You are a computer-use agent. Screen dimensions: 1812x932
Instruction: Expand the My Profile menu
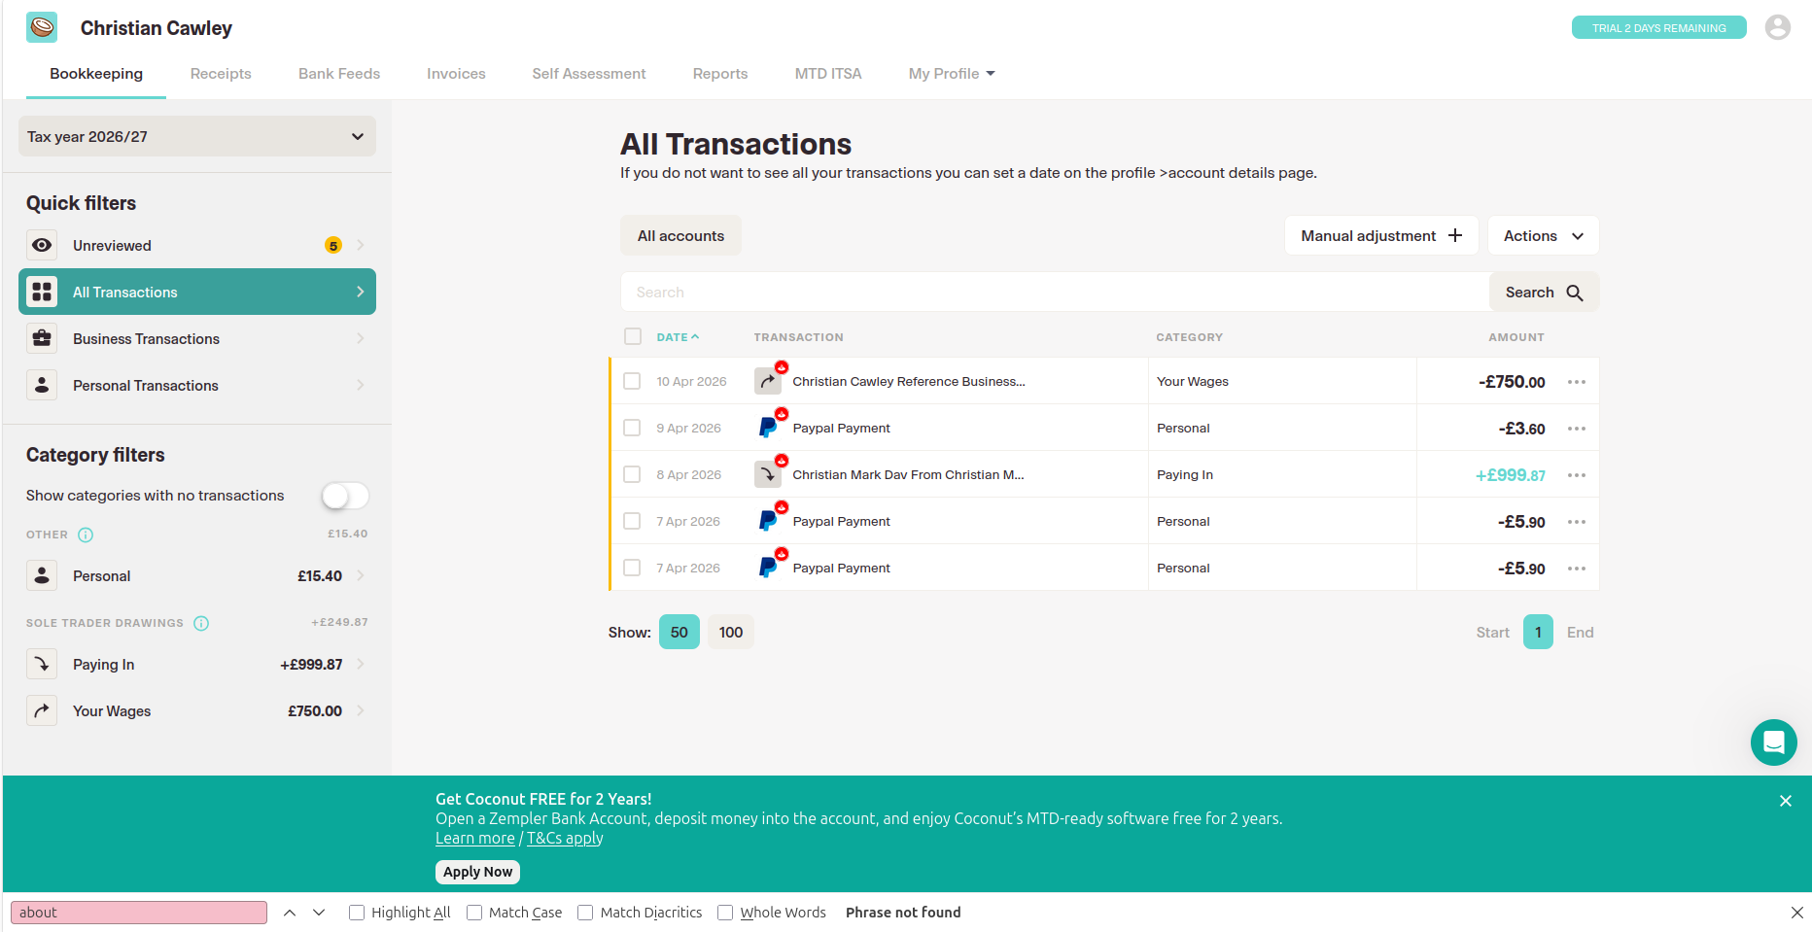coord(951,73)
